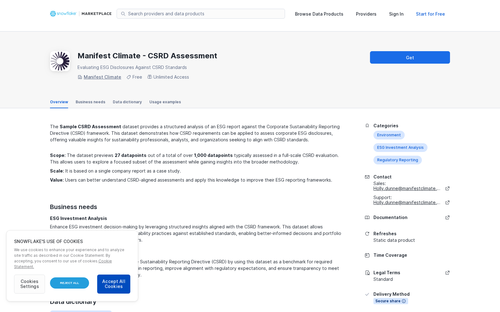
Task: Open Sales email external link icon
Action: [447, 188]
